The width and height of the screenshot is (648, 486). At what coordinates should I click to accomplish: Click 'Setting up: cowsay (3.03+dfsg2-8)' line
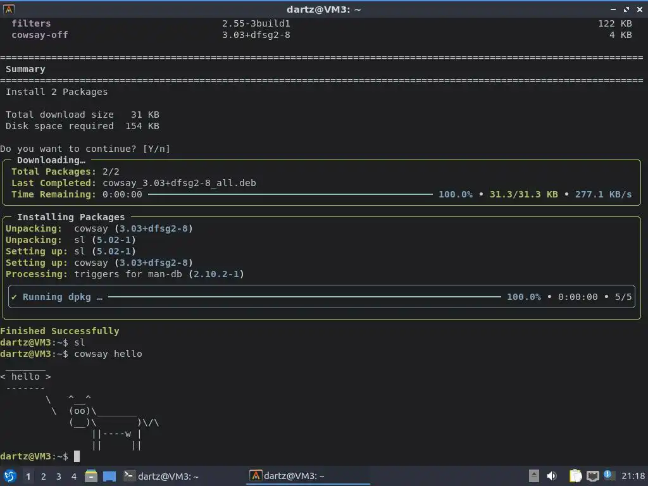(x=99, y=263)
